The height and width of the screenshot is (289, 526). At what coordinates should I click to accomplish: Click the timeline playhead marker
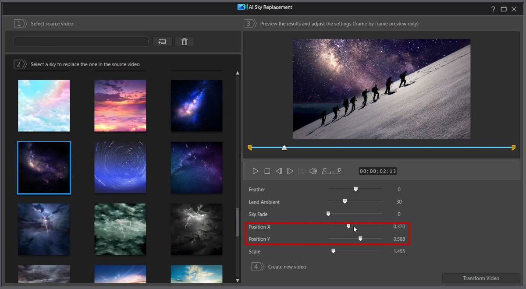[x=284, y=148]
